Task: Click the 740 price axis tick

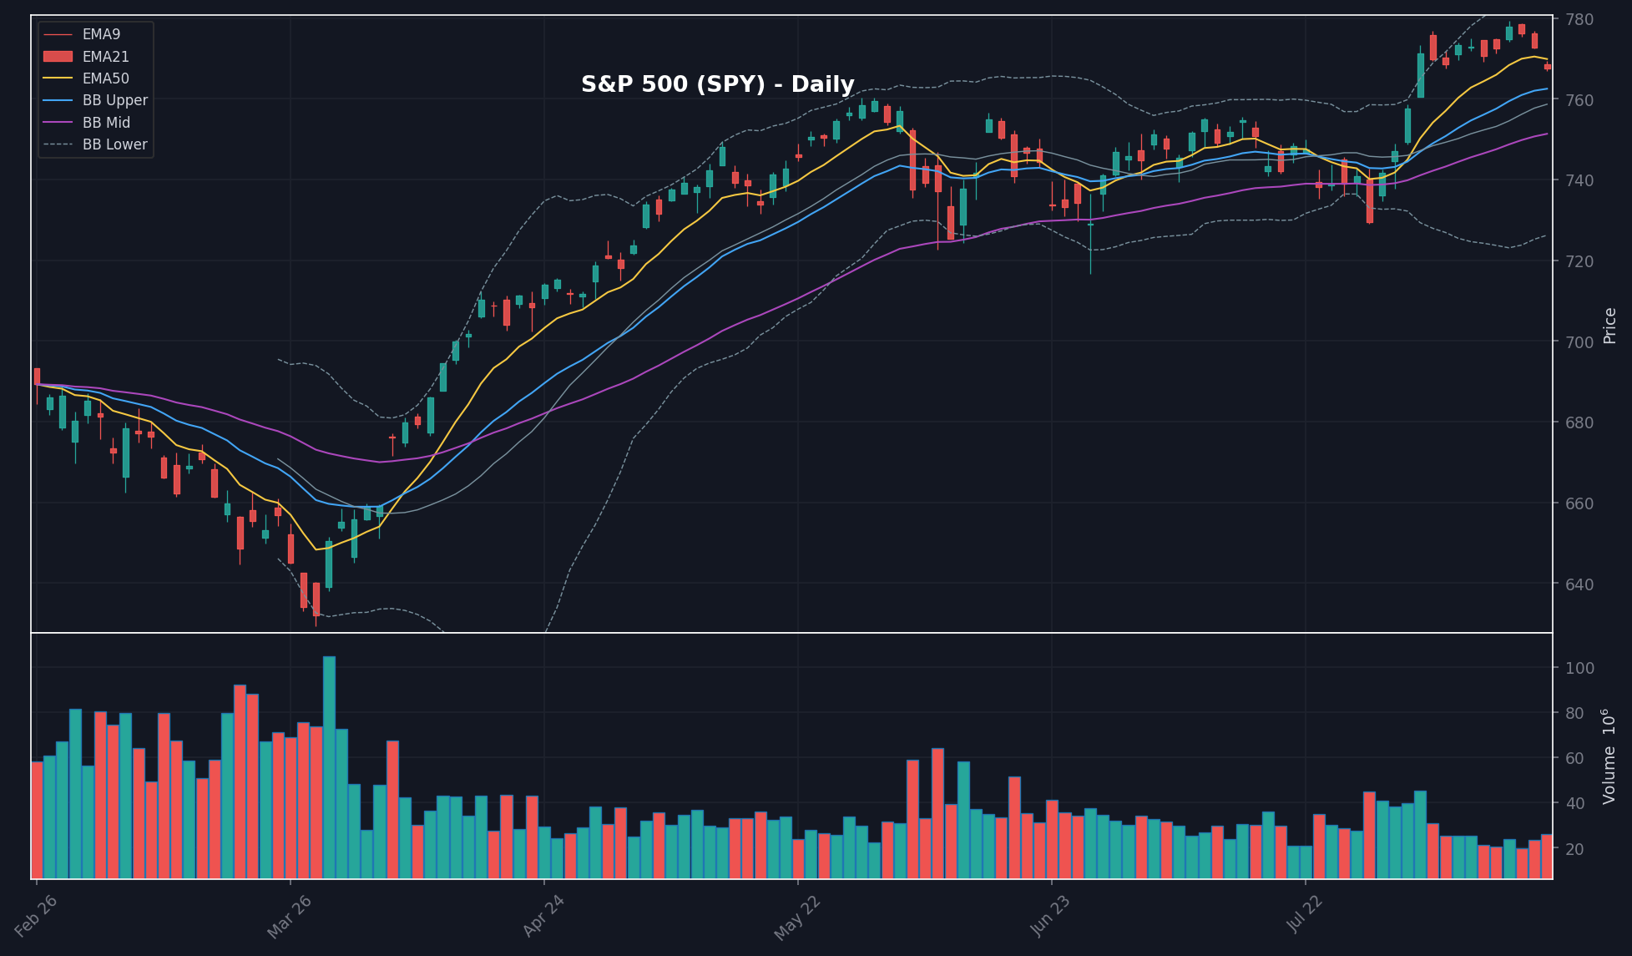Action: click(1578, 180)
